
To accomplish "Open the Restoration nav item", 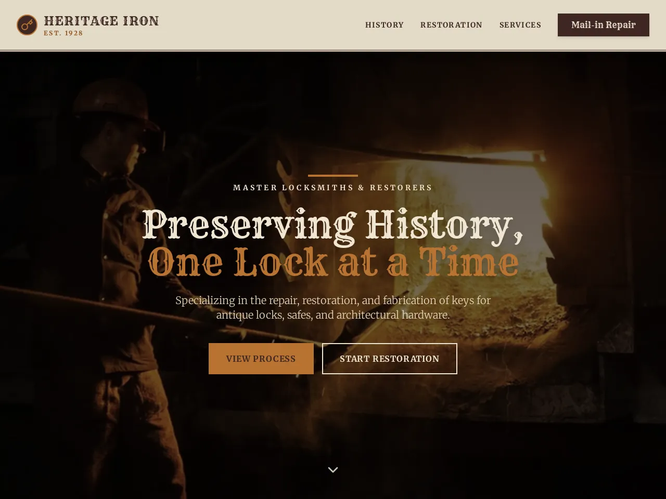I will click(x=451, y=25).
